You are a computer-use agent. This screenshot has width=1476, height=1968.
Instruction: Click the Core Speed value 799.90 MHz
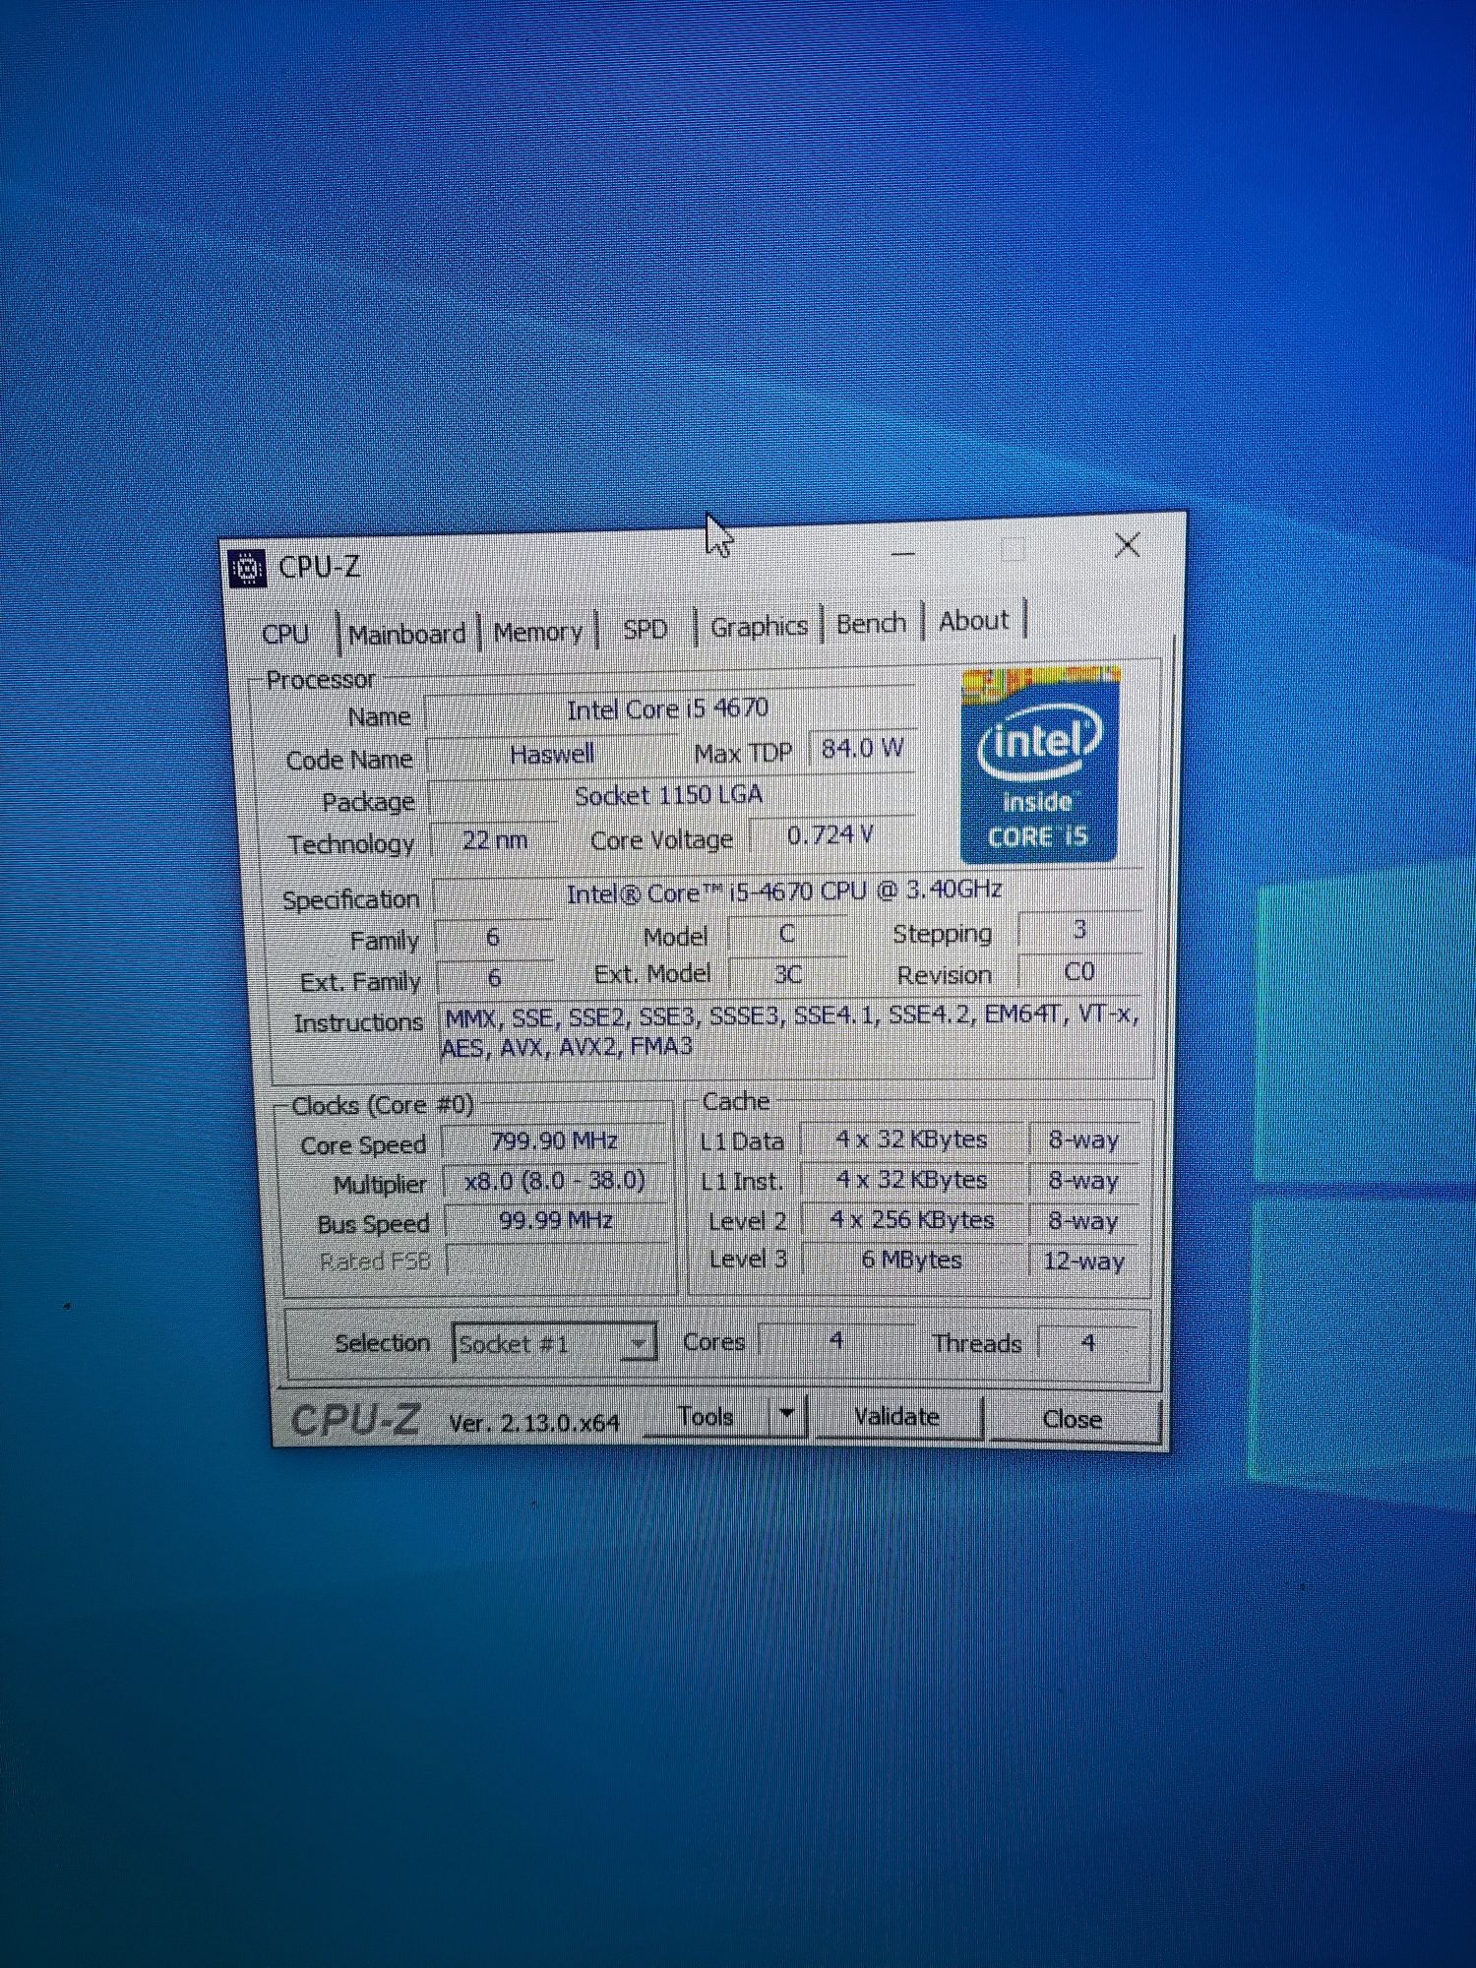(554, 1141)
